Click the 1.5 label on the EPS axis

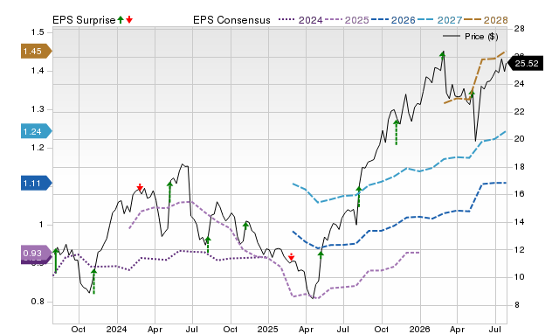point(38,32)
